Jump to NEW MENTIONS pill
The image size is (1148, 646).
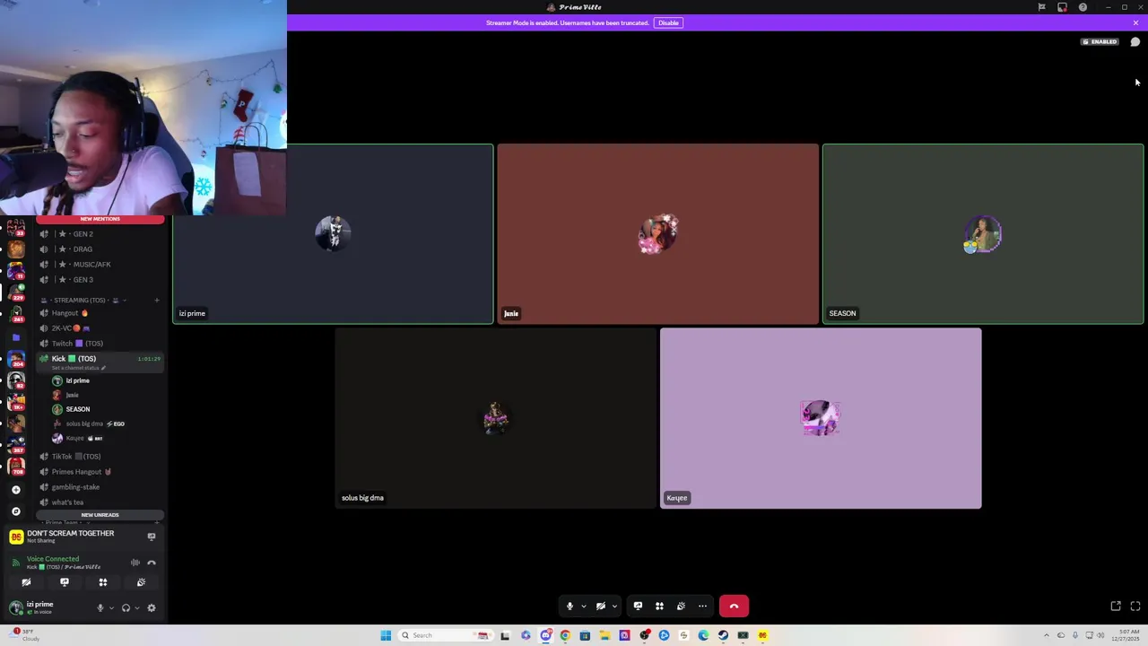point(100,219)
